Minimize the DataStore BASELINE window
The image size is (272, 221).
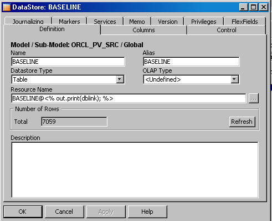[244, 7]
